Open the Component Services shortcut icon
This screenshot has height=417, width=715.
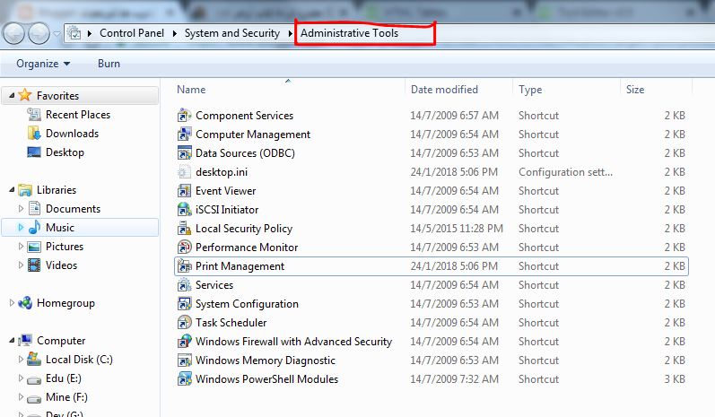[184, 116]
